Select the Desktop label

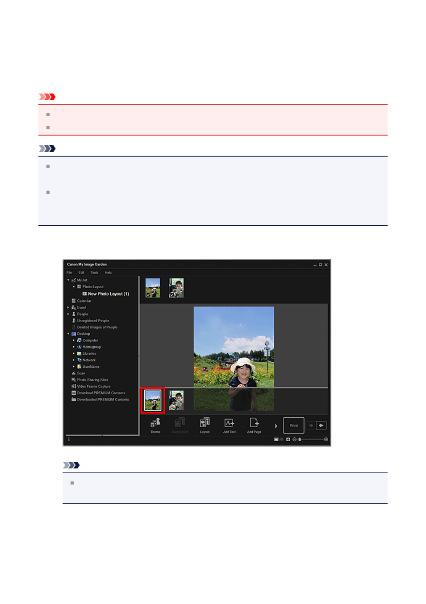(x=84, y=334)
